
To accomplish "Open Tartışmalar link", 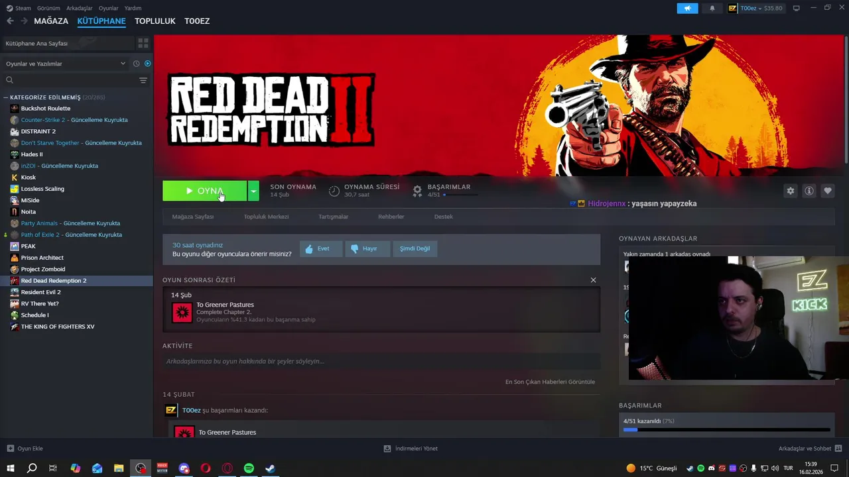I will click(x=333, y=217).
